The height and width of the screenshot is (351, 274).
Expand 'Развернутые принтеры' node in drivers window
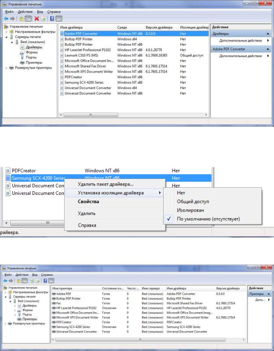(x=7, y=68)
